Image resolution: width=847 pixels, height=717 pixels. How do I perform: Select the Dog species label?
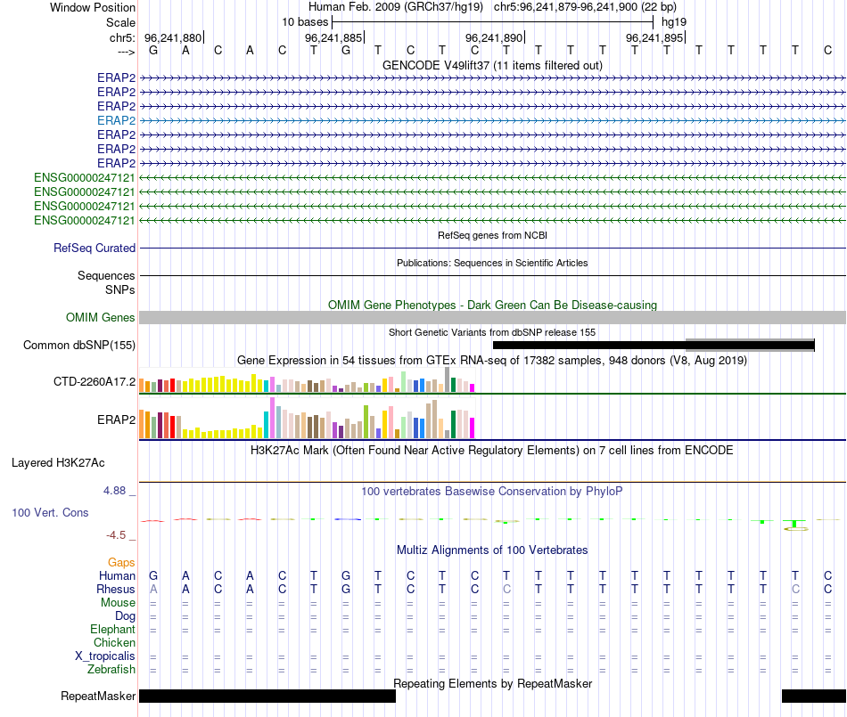point(125,616)
